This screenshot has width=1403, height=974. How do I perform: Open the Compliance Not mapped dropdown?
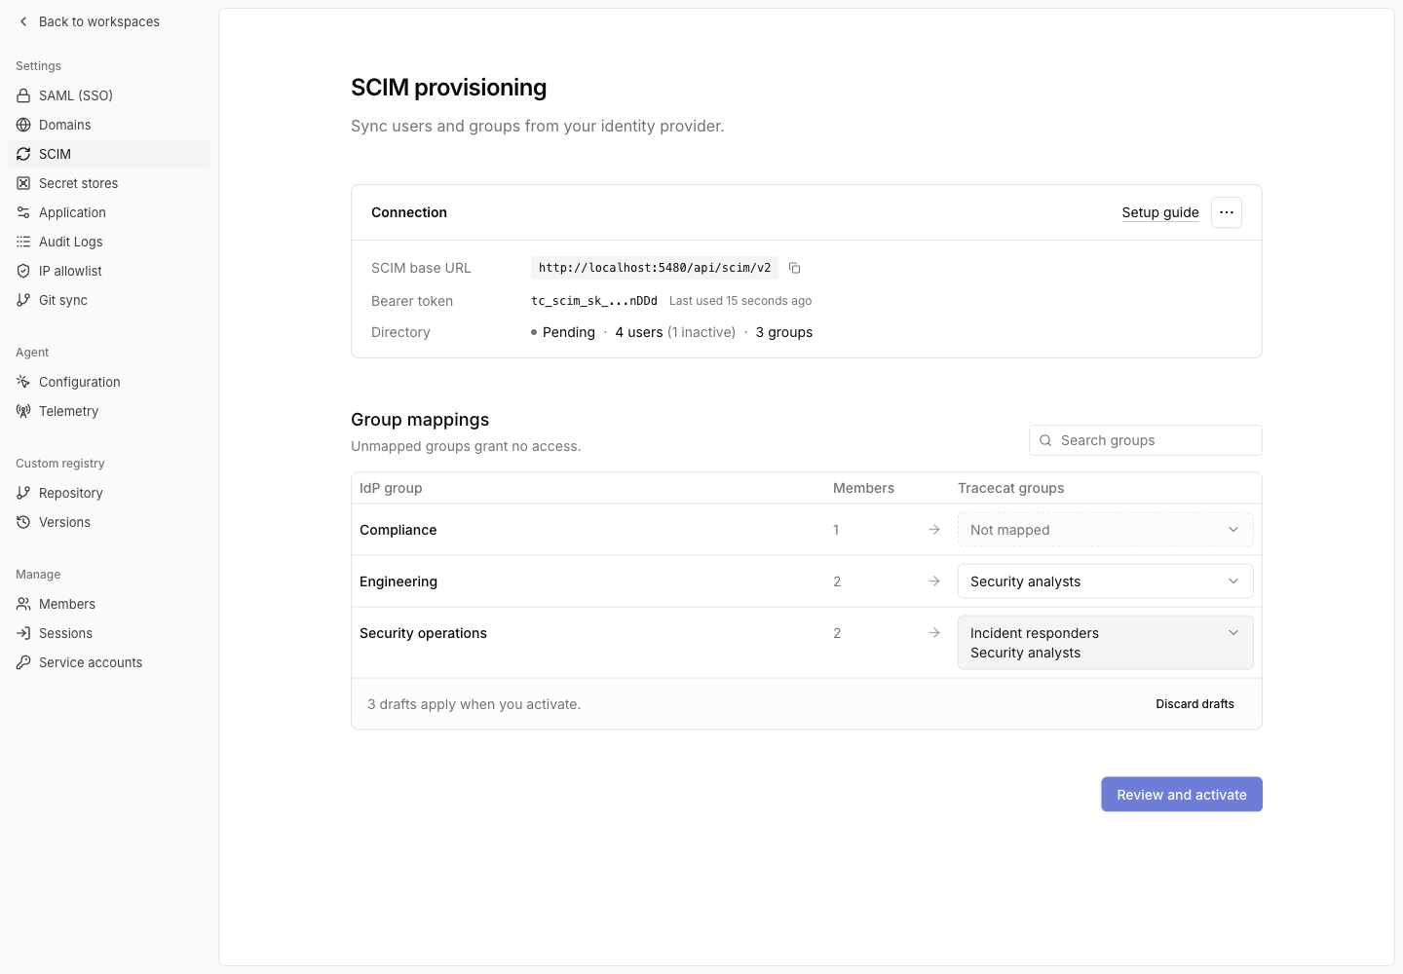(x=1105, y=530)
